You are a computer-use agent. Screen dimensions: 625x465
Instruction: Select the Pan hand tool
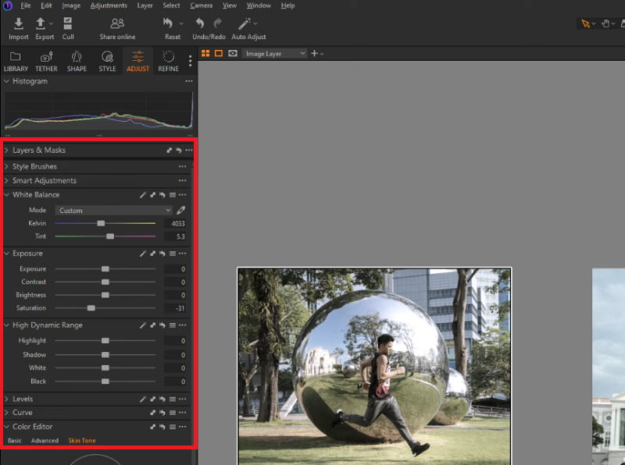tap(605, 24)
